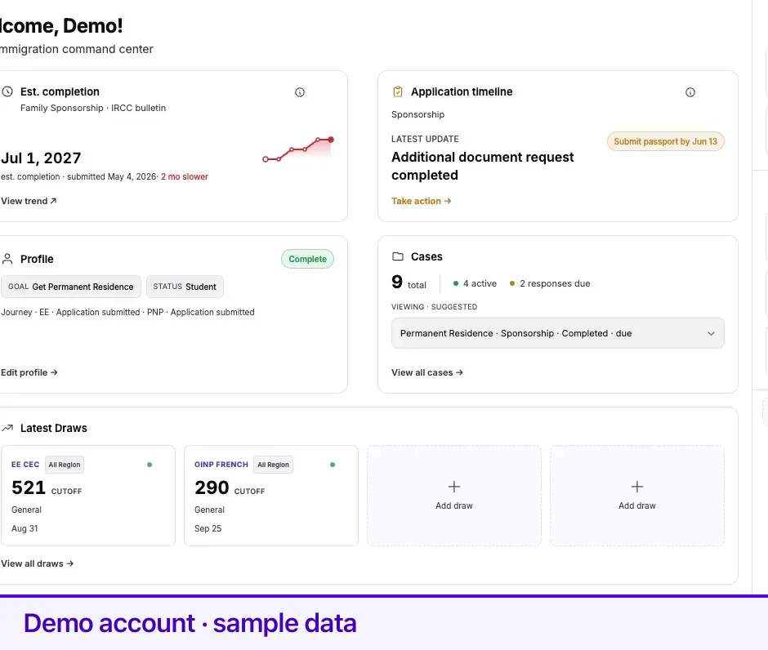Image resolution: width=768 pixels, height=650 pixels.
Task: Click the 9 total cases count
Action: pyautogui.click(x=409, y=283)
